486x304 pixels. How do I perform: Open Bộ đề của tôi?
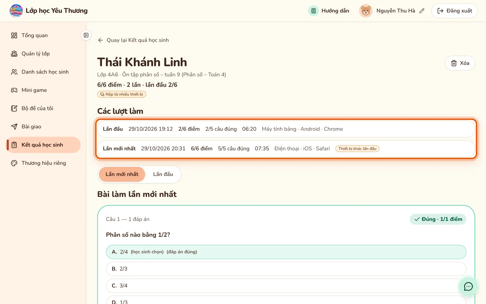point(43,108)
